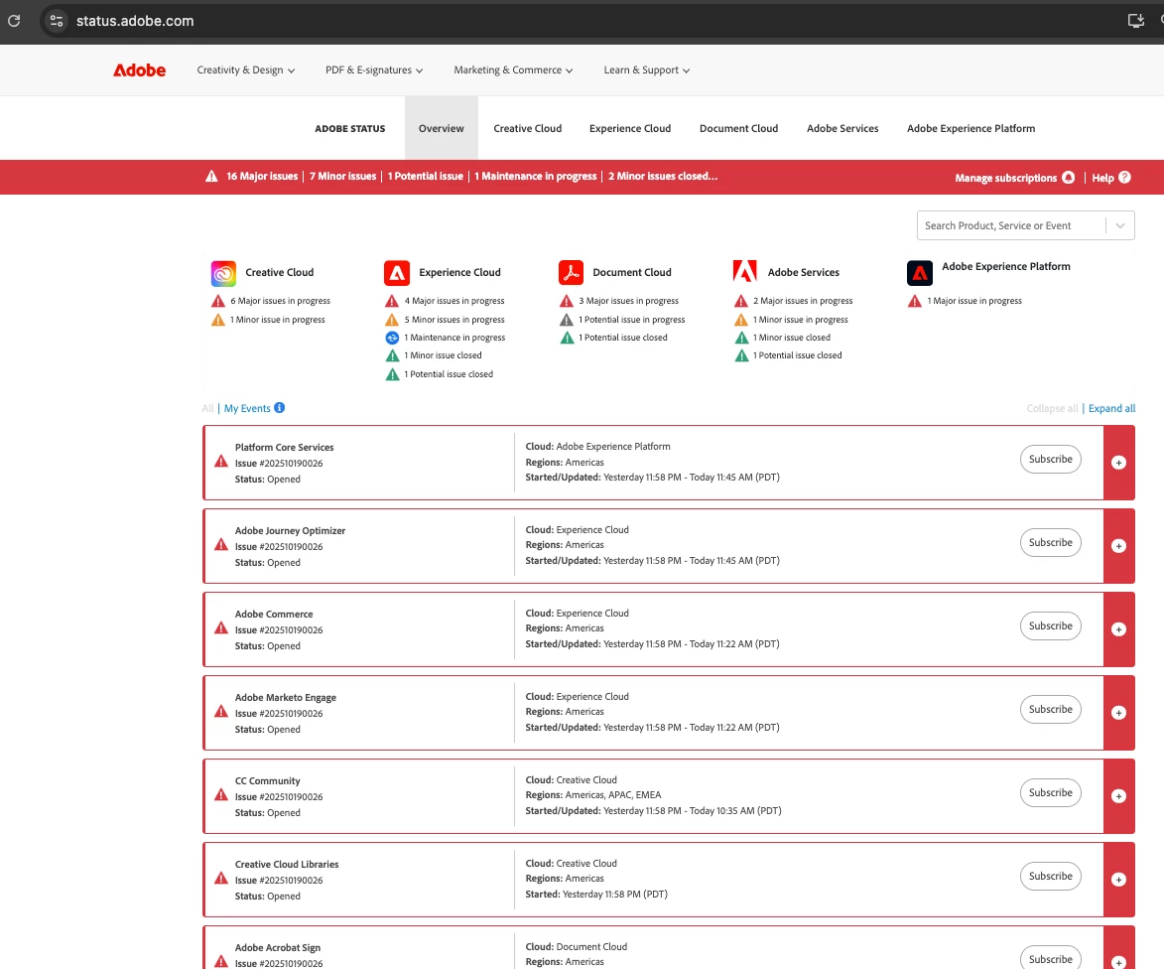Click "16 Major issues" in the banner
Screen dimensions: 1164x969
tap(262, 176)
